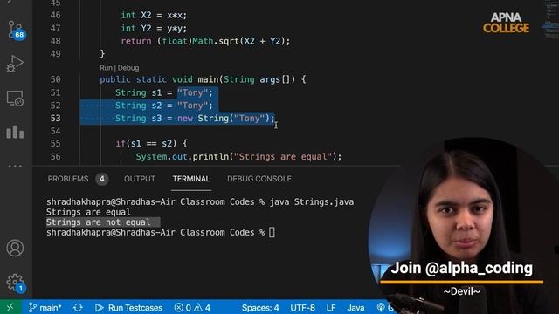Change file encoding UTF-8
Viewport: 559px width, 314px height.
pyautogui.click(x=302, y=307)
